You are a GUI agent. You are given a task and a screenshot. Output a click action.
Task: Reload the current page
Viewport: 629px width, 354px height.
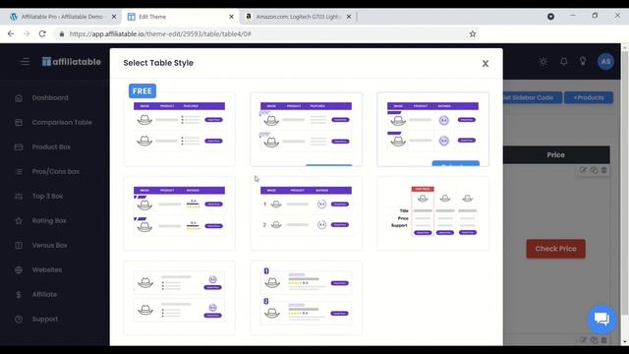(42, 34)
